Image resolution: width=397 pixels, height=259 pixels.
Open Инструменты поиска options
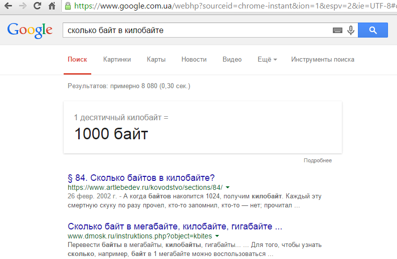click(x=323, y=60)
